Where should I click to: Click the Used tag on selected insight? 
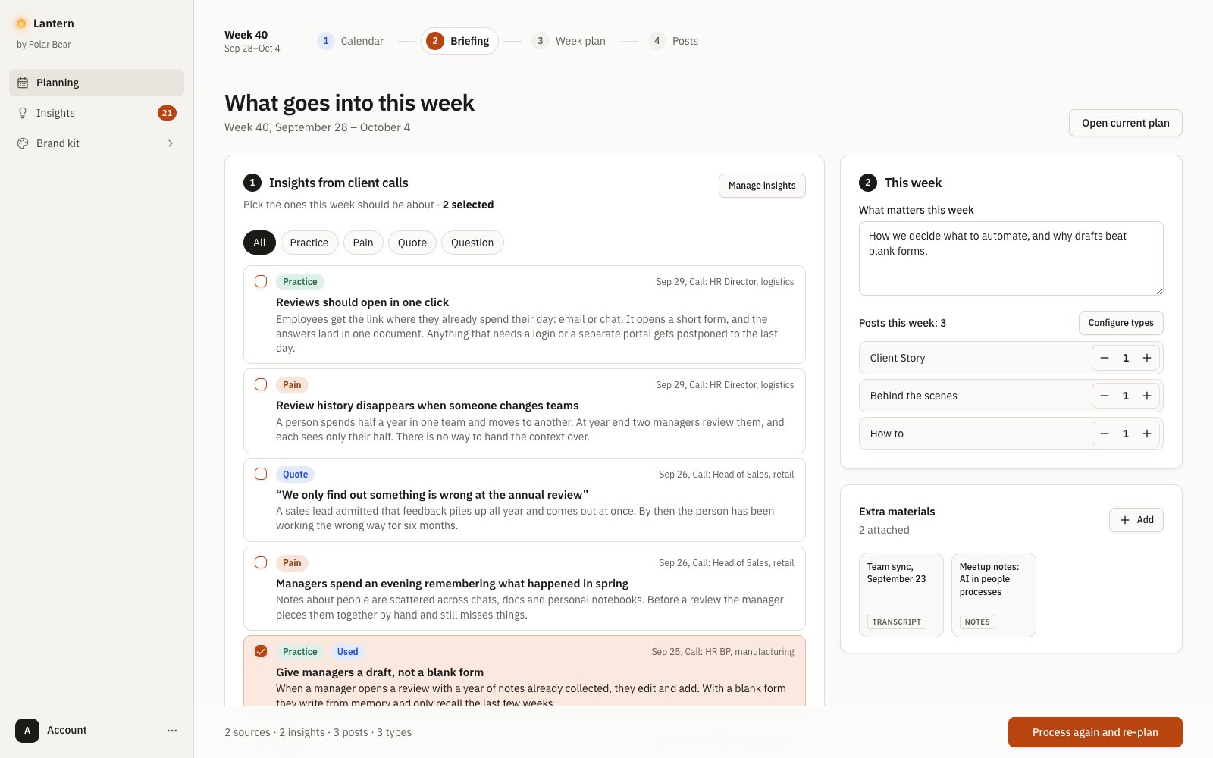[x=347, y=652]
